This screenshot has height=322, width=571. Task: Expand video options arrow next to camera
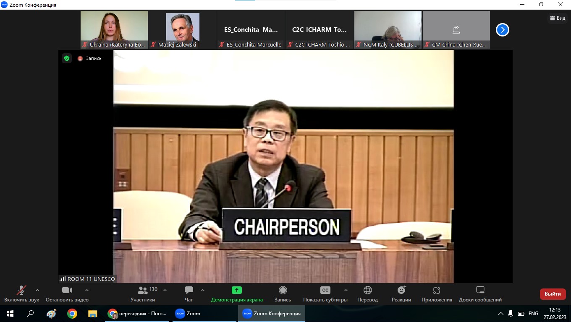coord(87,290)
